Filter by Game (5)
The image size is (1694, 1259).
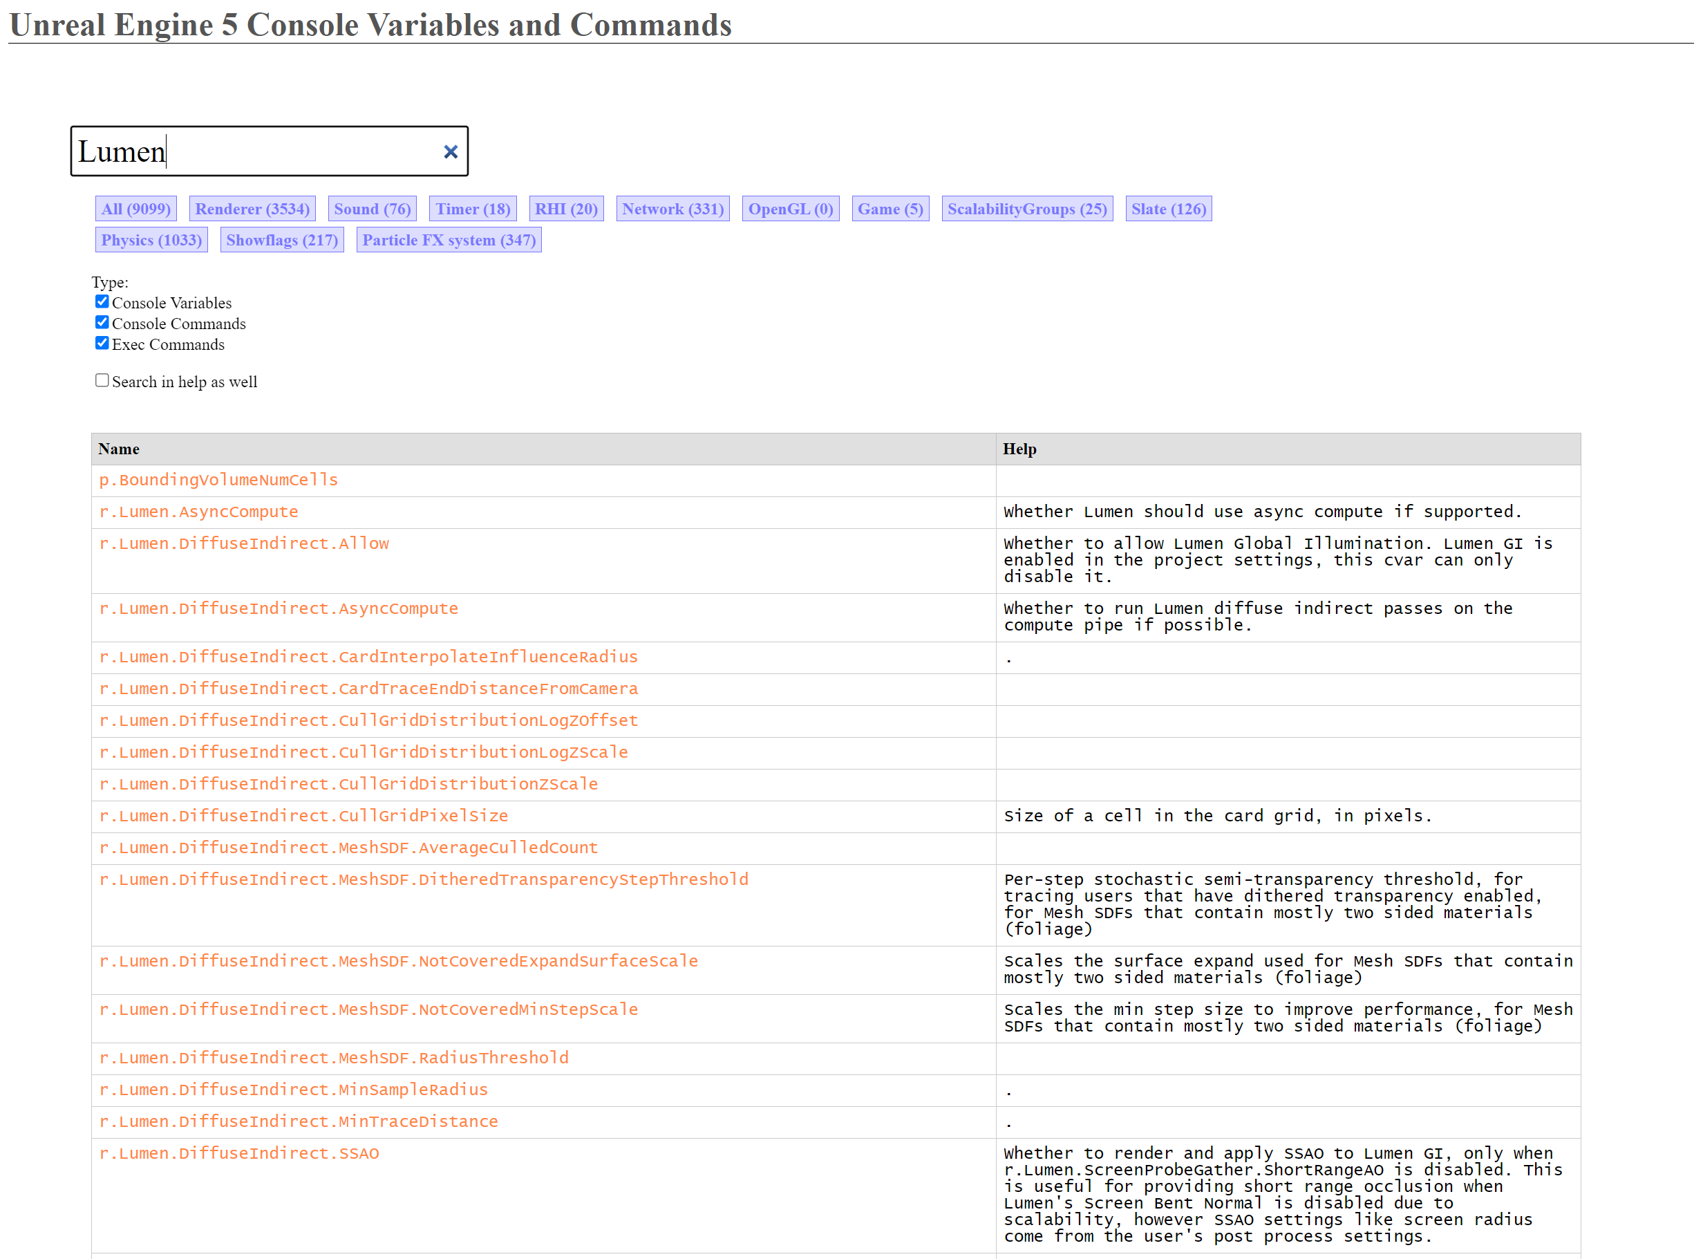click(x=890, y=209)
